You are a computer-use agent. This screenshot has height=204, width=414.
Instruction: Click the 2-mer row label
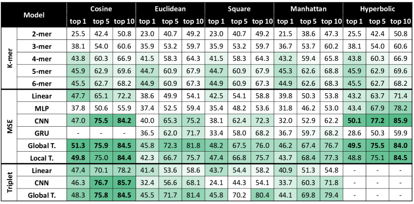click(x=42, y=34)
